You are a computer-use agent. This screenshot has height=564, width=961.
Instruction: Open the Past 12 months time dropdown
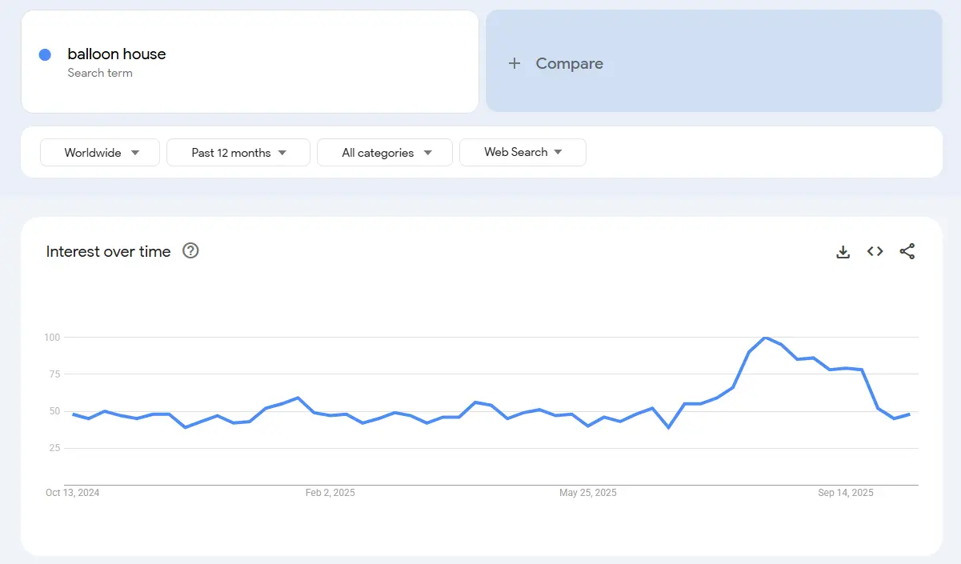point(238,152)
